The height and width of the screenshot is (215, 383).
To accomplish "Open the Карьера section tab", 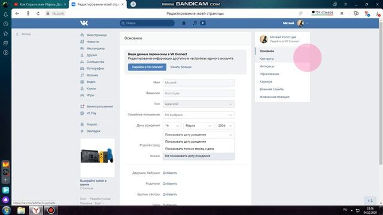I will point(282,82).
